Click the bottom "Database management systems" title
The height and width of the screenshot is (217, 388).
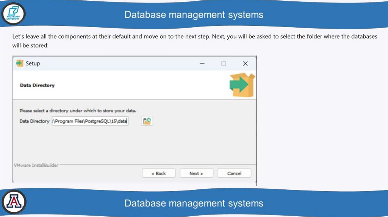194,203
